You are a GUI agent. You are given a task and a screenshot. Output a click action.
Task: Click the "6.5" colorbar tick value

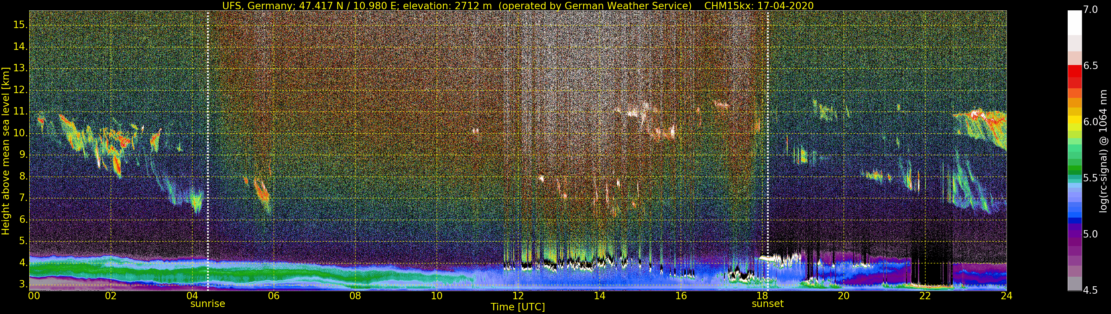click(1091, 65)
